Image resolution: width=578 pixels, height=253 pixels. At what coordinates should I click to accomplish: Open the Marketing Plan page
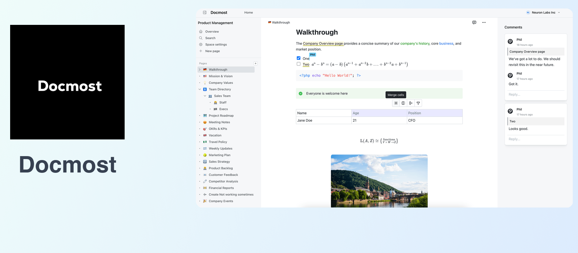(219, 155)
